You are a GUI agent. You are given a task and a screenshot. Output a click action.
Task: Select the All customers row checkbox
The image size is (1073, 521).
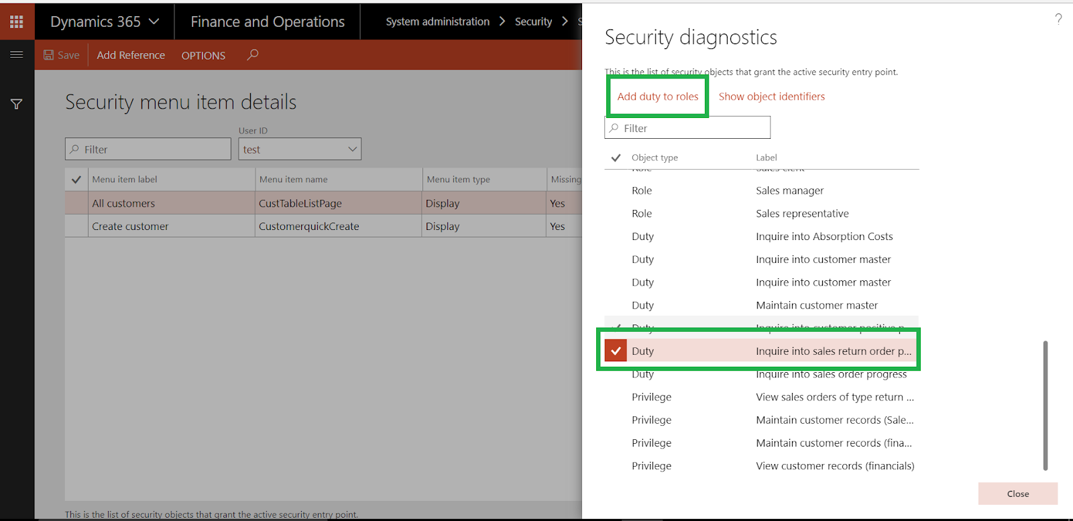click(x=76, y=203)
